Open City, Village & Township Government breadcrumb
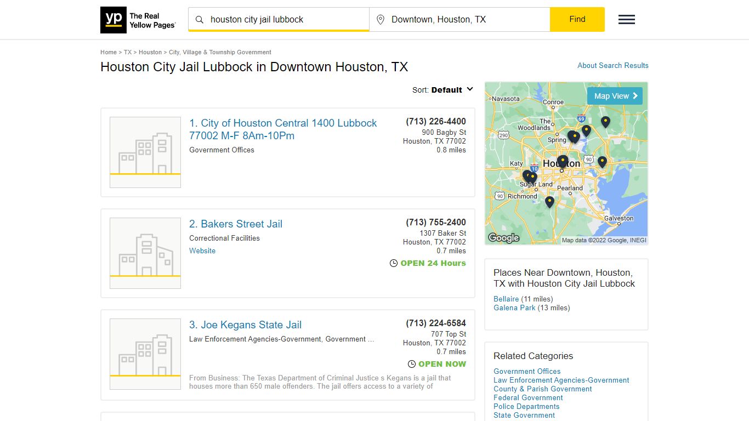Viewport: 749px width, 421px height. tap(220, 52)
